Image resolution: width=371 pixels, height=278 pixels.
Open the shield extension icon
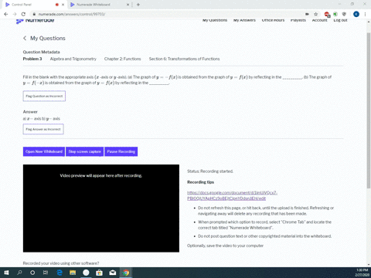344,14
